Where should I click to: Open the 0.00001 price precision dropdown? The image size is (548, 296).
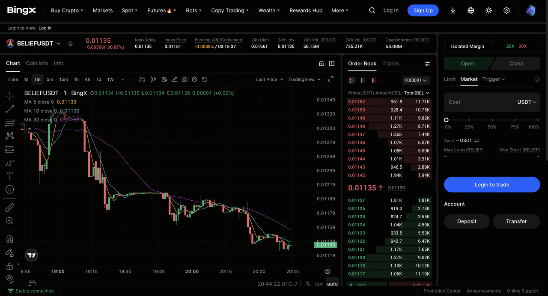[x=416, y=80]
